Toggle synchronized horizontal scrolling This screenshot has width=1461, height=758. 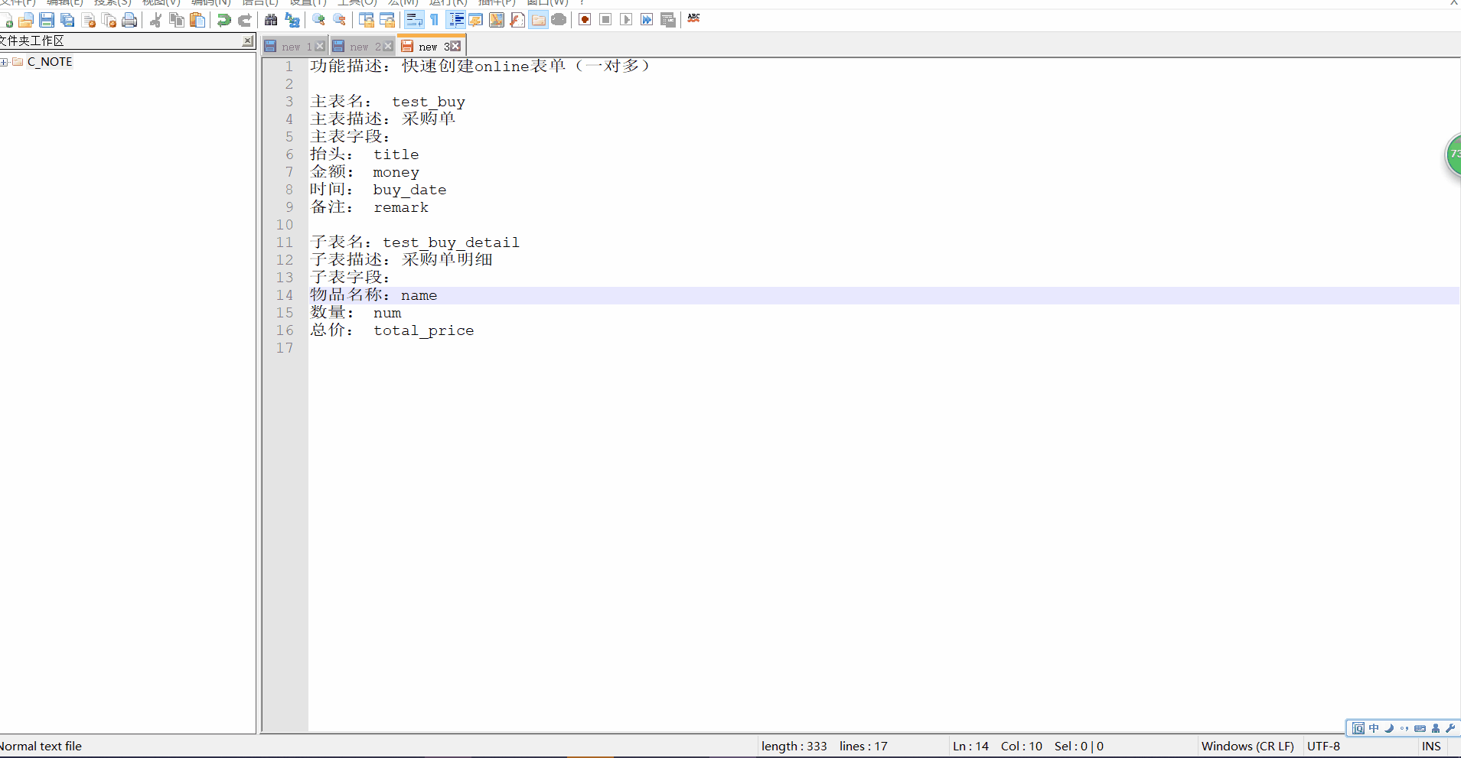tap(387, 20)
